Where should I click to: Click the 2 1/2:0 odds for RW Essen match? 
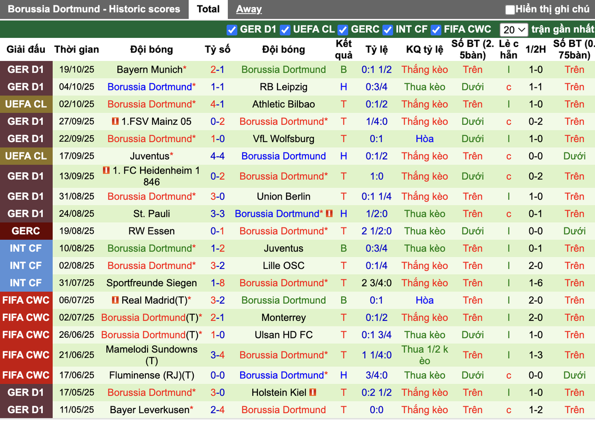point(376,231)
